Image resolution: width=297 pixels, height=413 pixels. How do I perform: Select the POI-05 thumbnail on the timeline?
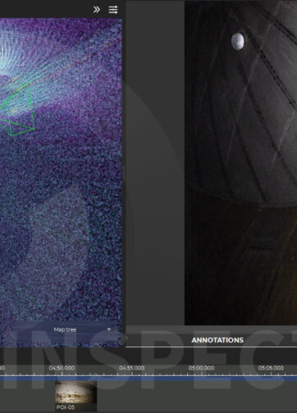[76, 392]
